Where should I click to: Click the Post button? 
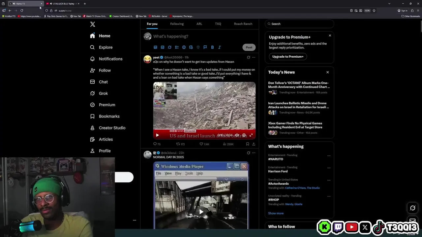click(x=249, y=47)
